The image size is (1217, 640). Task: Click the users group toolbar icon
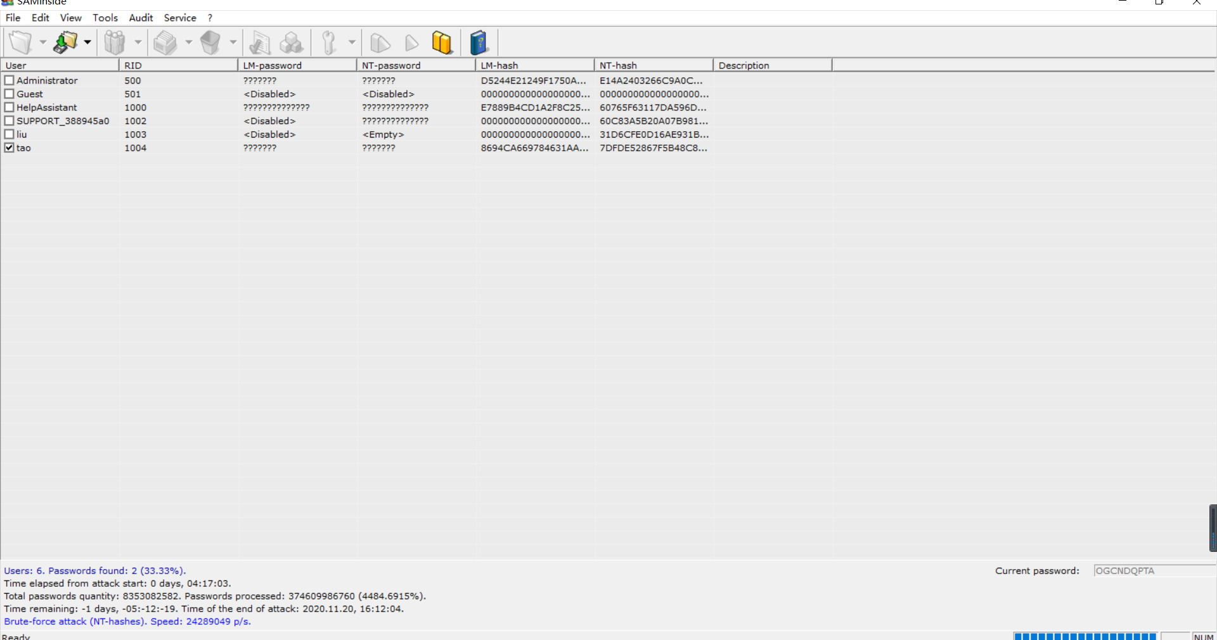point(115,42)
